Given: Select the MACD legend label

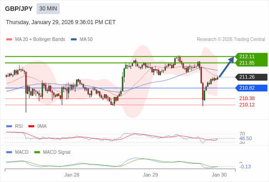Looking at the screenshot, I should pyautogui.click(x=22, y=152).
